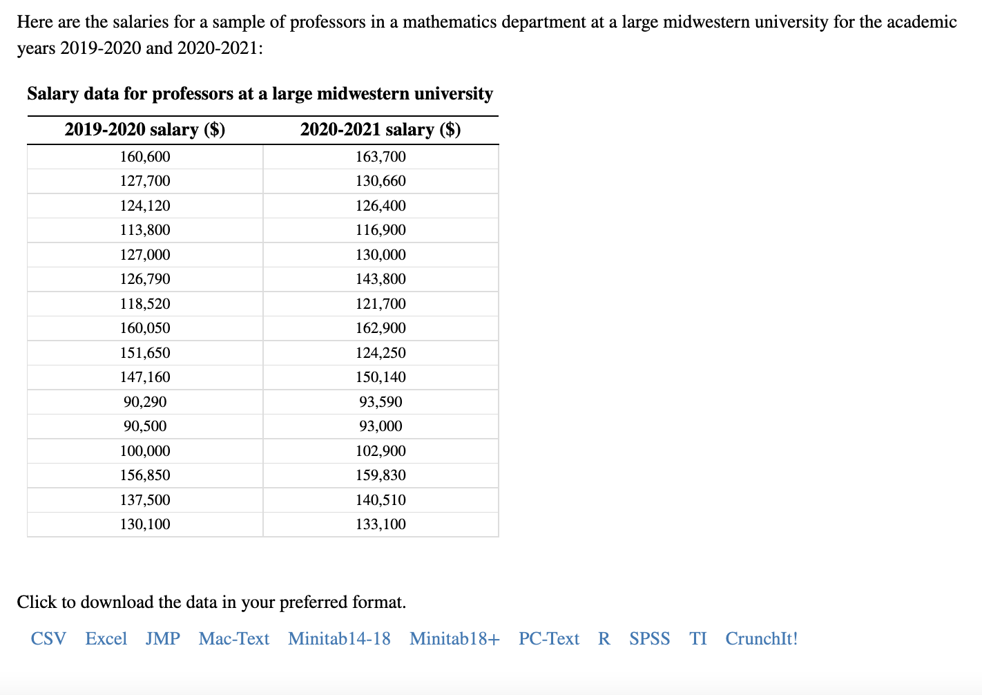Download the data in CSV format
The image size is (982, 695).
click(48, 639)
